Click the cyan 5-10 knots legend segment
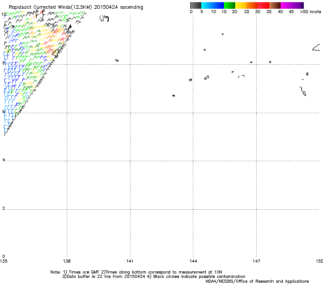Image resolution: width=323 pixels, height=284 pixels. click(207, 5)
